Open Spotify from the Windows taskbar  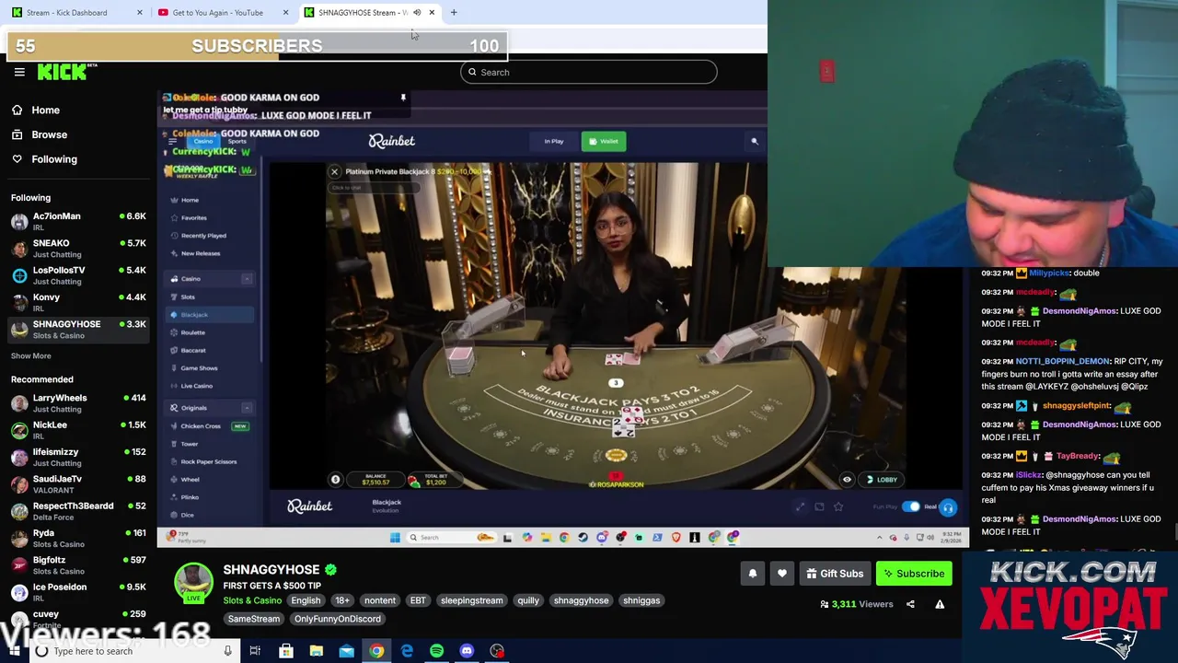(x=436, y=651)
